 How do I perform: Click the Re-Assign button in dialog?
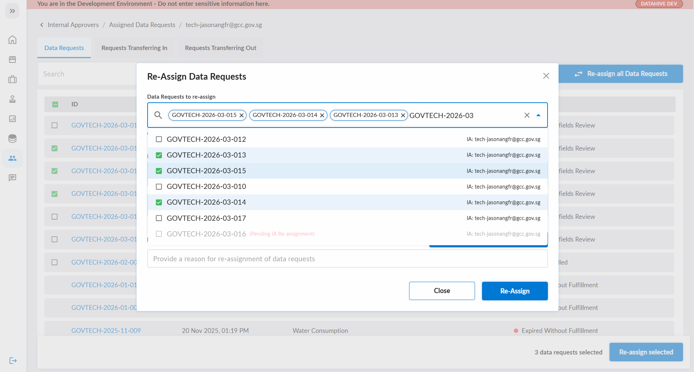point(515,291)
